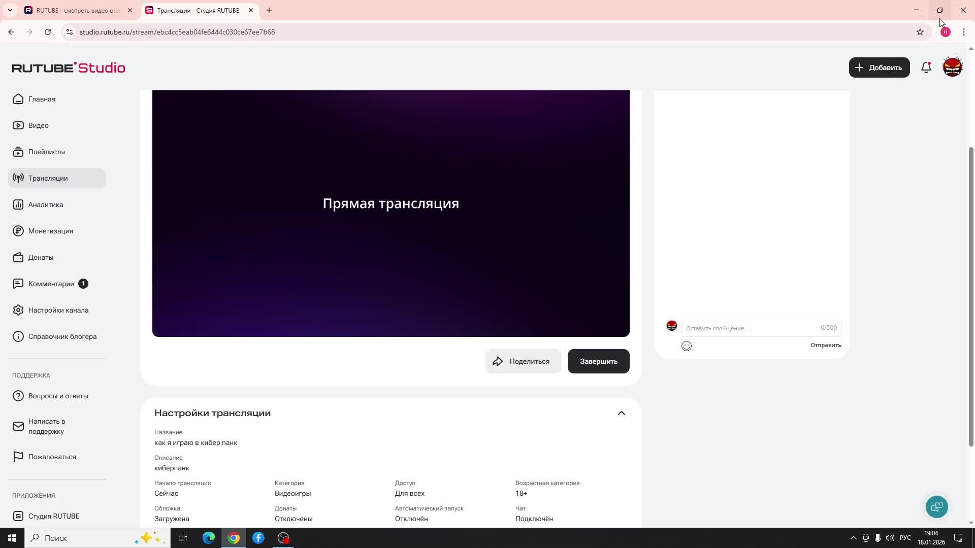
Task: Open the emoji picker in chat
Action: click(x=687, y=346)
